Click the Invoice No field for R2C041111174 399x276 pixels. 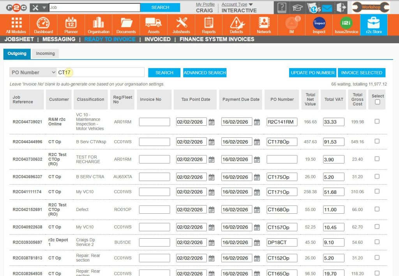[154, 192]
